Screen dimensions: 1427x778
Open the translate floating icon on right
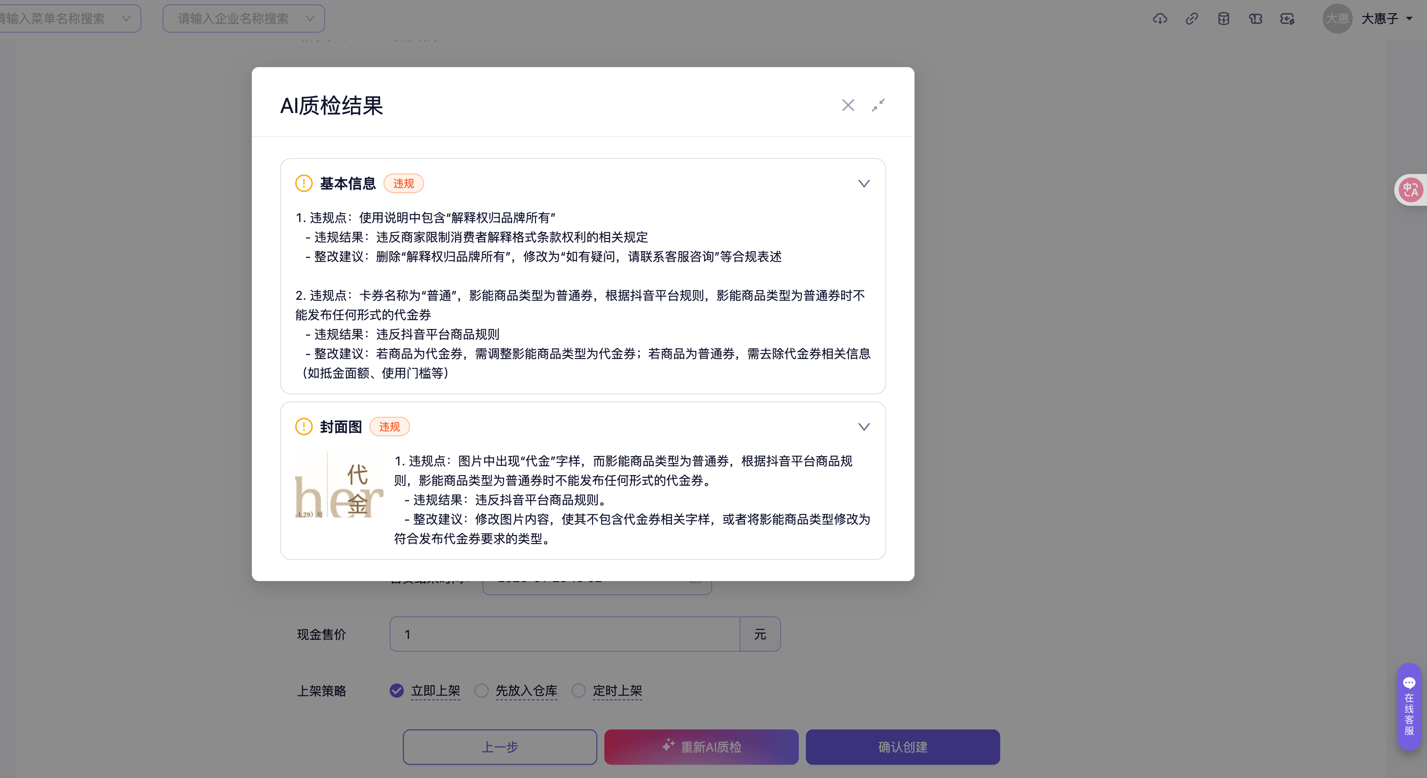point(1410,190)
